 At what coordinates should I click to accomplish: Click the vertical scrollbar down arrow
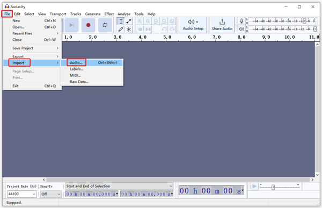pos(317,175)
